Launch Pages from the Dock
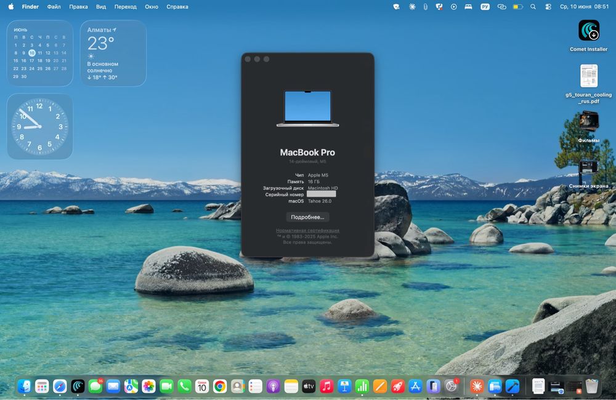The image size is (616, 400). click(x=380, y=386)
